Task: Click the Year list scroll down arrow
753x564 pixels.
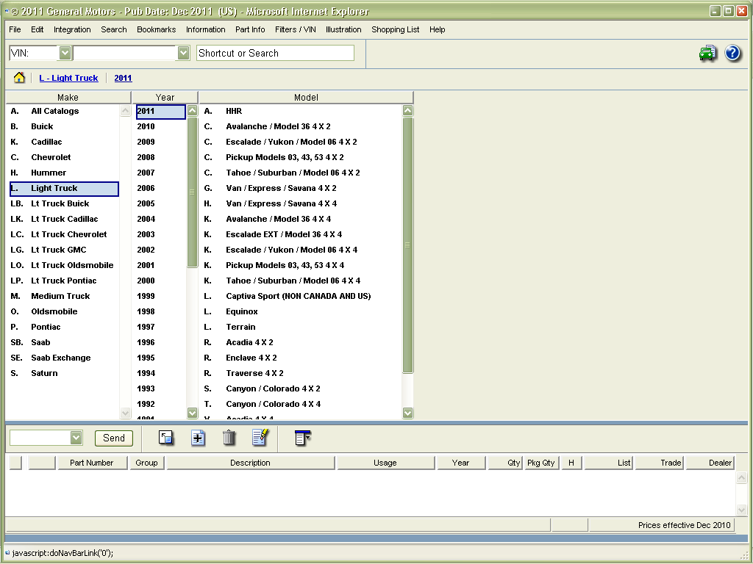Action: (192, 413)
